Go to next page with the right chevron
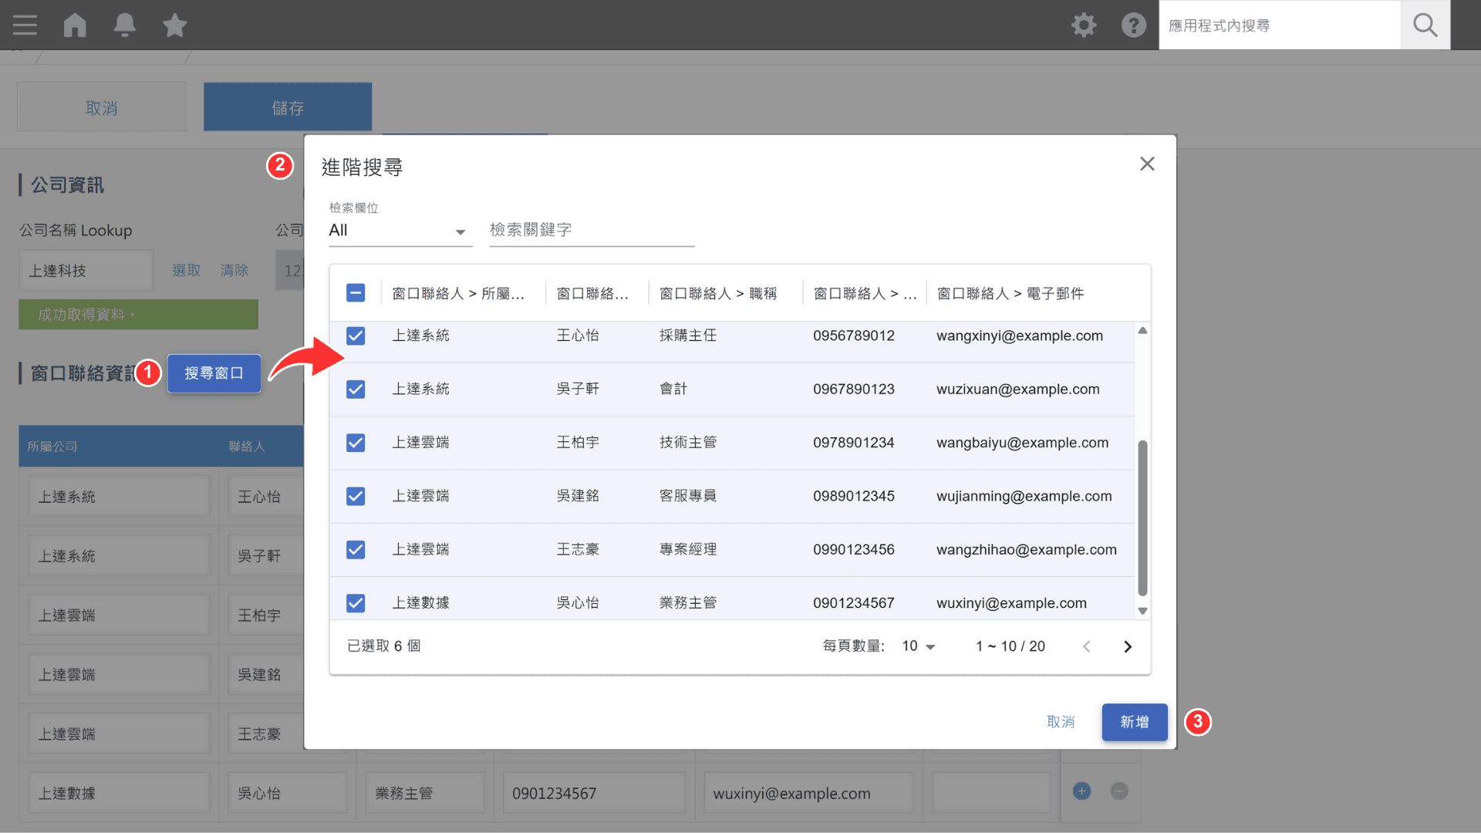Viewport: 1481px width, 833px height. click(x=1127, y=646)
